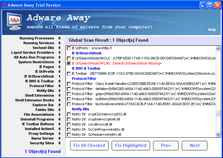Click Fix All Checked button

[89, 146]
